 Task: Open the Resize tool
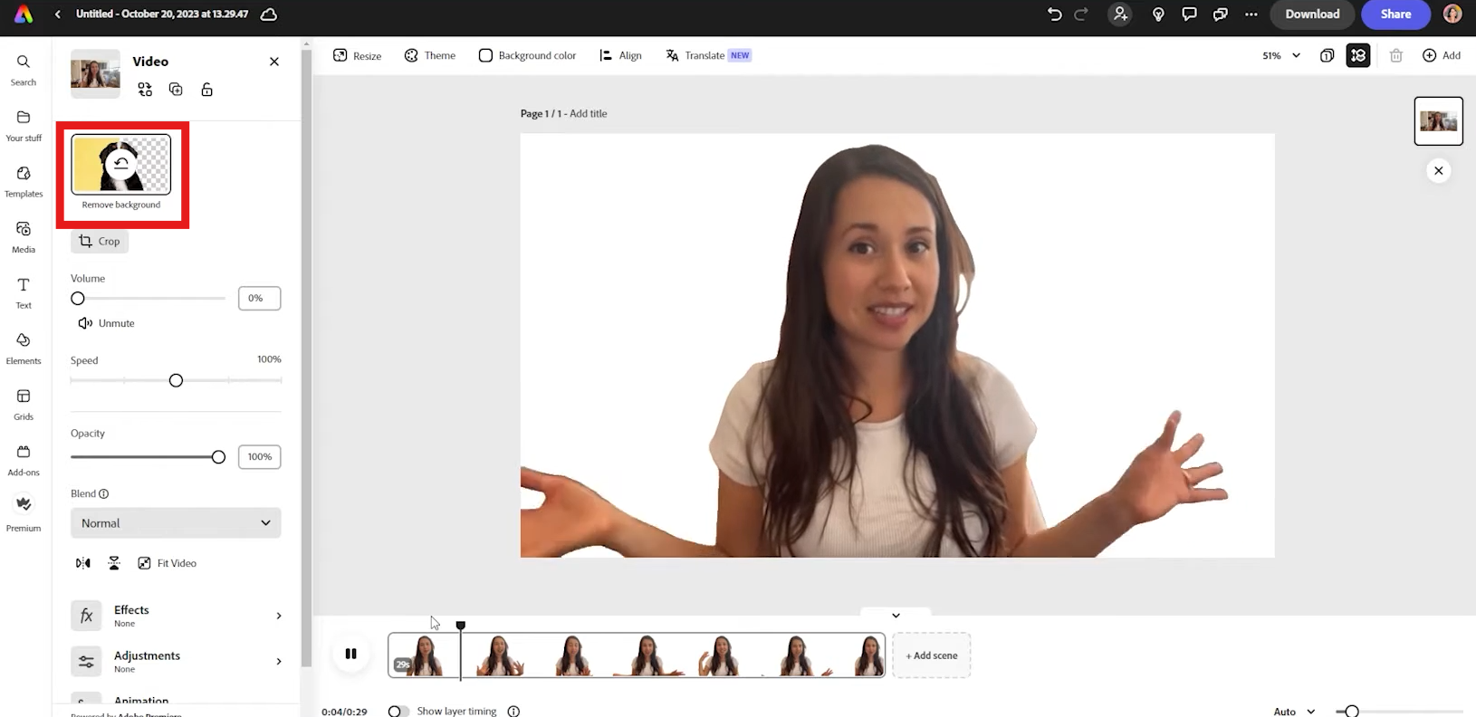357,55
